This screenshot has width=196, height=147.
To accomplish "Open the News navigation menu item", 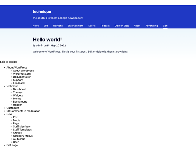I will pyautogui.click(x=36, y=26).
